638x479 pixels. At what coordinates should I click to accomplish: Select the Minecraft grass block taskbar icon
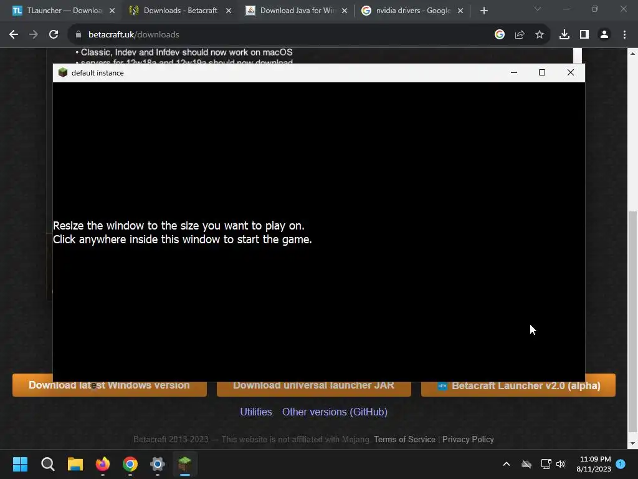coord(185,464)
